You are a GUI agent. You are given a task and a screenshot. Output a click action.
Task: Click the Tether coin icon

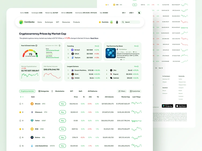pos(32,120)
